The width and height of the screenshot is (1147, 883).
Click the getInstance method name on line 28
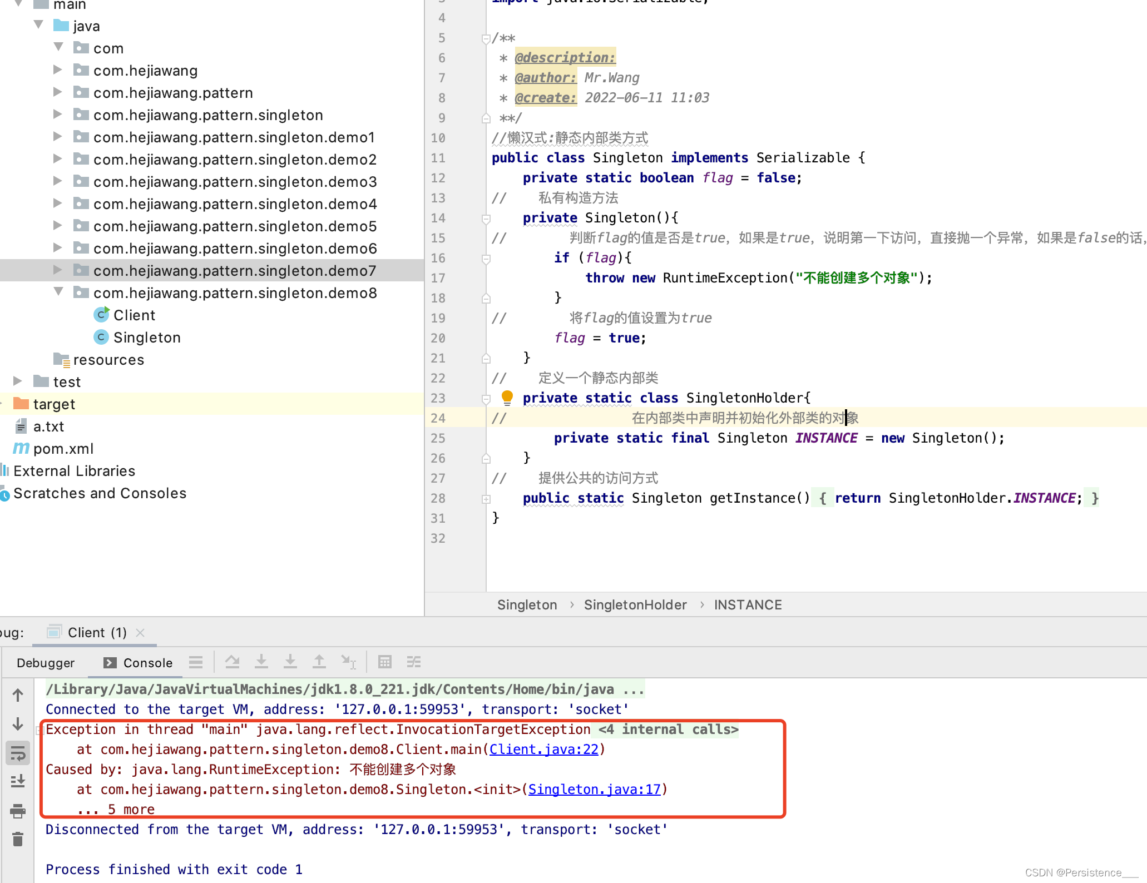pos(753,498)
